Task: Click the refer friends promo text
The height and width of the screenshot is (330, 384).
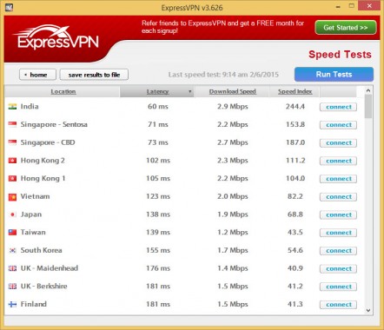Action: pos(222,27)
